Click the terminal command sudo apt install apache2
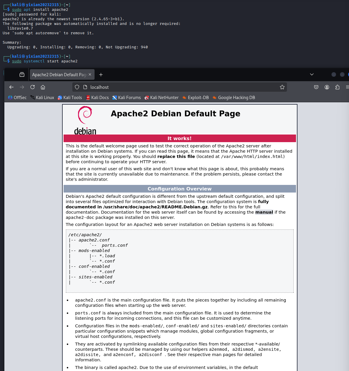The width and height of the screenshot is (349, 371). [x=40, y=10]
